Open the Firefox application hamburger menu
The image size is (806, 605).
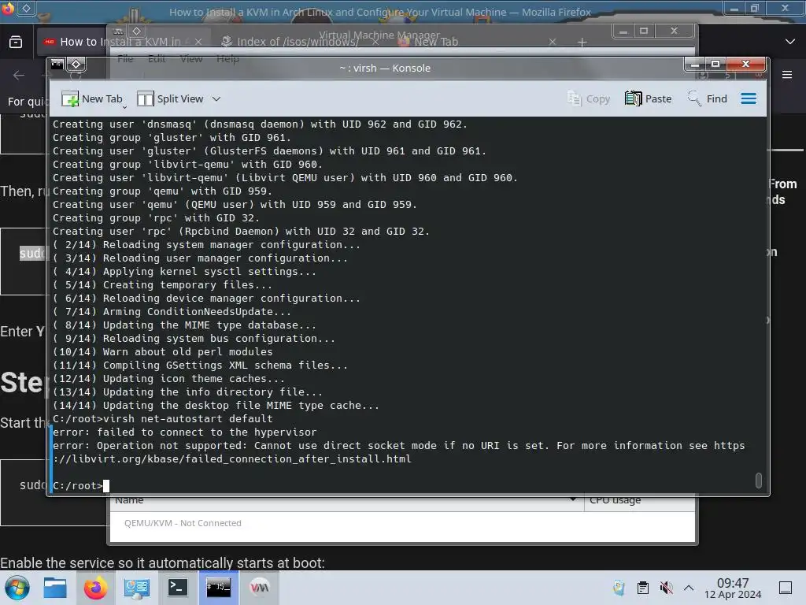click(x=787, y=75)
